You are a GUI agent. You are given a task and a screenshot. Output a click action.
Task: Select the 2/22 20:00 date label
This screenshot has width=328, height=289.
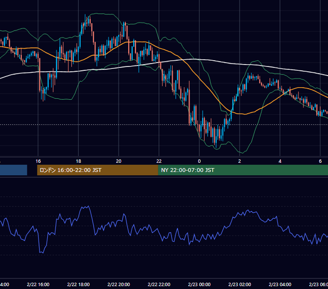point(119,284)
